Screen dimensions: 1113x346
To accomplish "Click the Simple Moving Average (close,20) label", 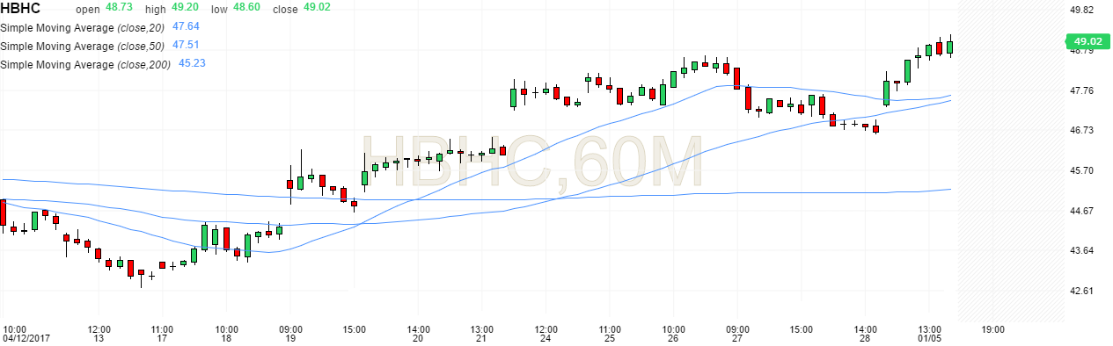I will (83, 27).
